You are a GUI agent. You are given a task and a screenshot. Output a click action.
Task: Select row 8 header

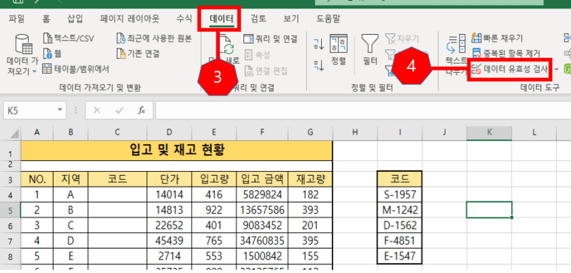[x=10, y=257]
